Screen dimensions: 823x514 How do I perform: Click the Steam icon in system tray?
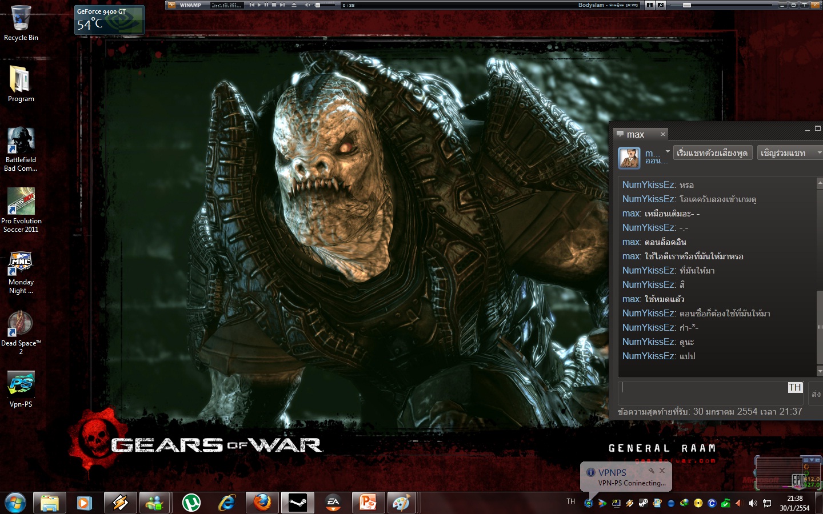(x=644, y=503)
